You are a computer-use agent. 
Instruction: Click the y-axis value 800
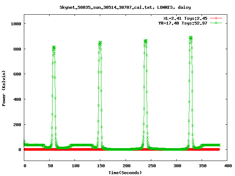[x=17, y=49]
